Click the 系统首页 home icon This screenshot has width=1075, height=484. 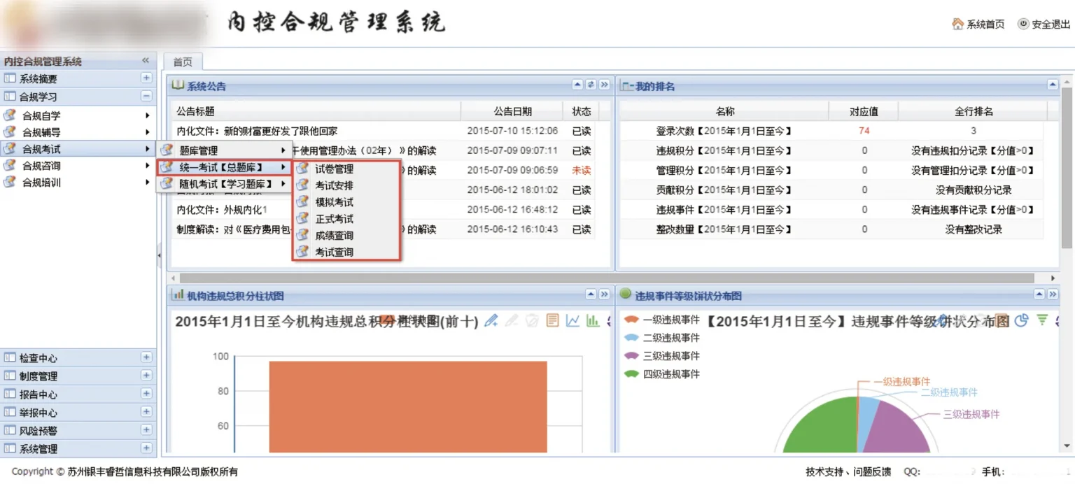pyautogui.click(x=957, y=24)
